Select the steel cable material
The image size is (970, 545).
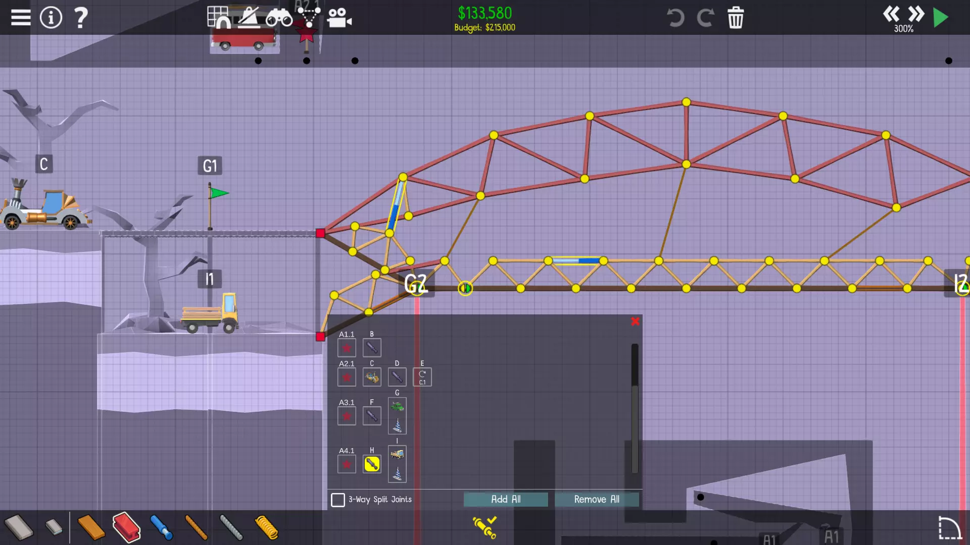pos(231,527)
